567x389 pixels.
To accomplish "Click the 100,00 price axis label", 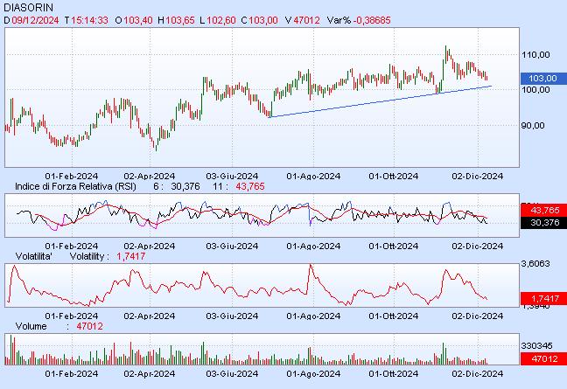I will pos(535,89).
